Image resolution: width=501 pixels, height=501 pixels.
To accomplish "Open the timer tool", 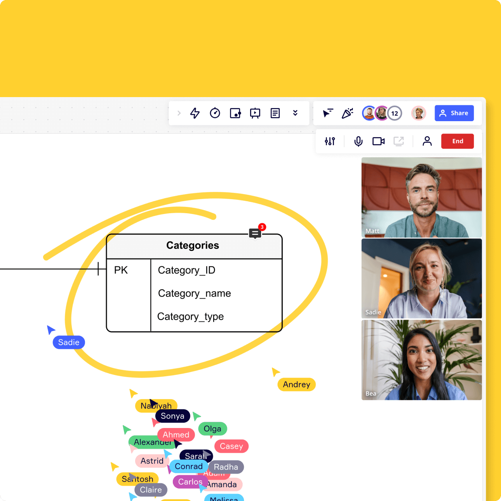I will [x=215, y=113].
